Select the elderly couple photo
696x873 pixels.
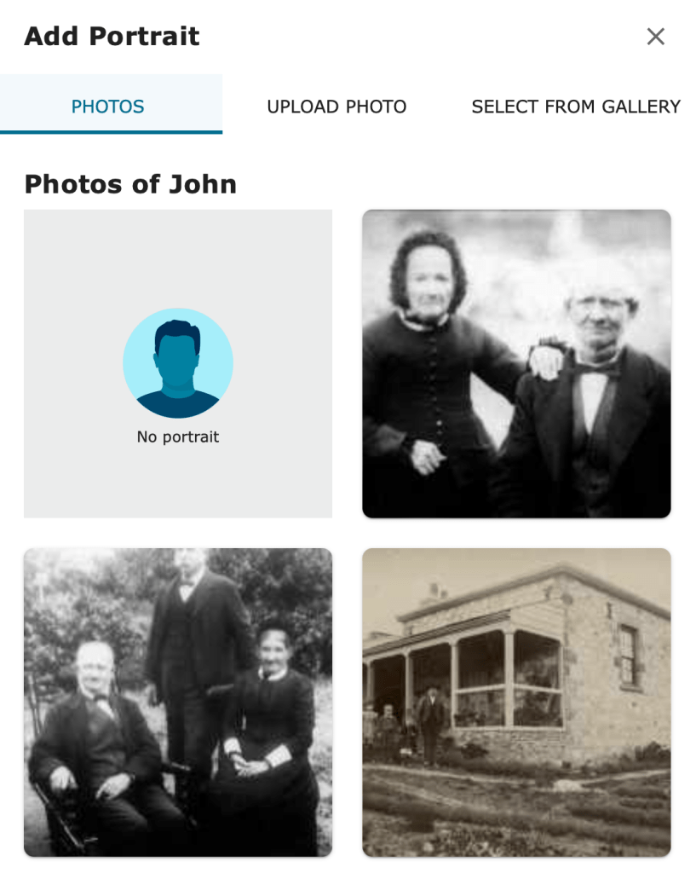click(516, 364)
